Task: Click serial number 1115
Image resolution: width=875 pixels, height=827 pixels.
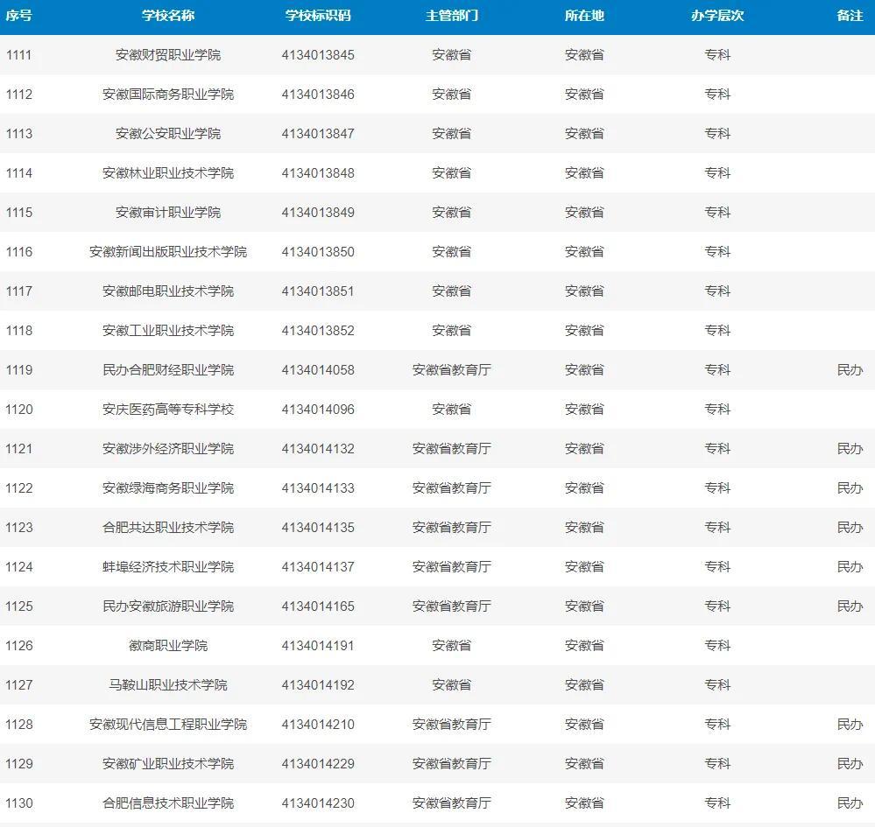Action: click(x=19, y=213)
